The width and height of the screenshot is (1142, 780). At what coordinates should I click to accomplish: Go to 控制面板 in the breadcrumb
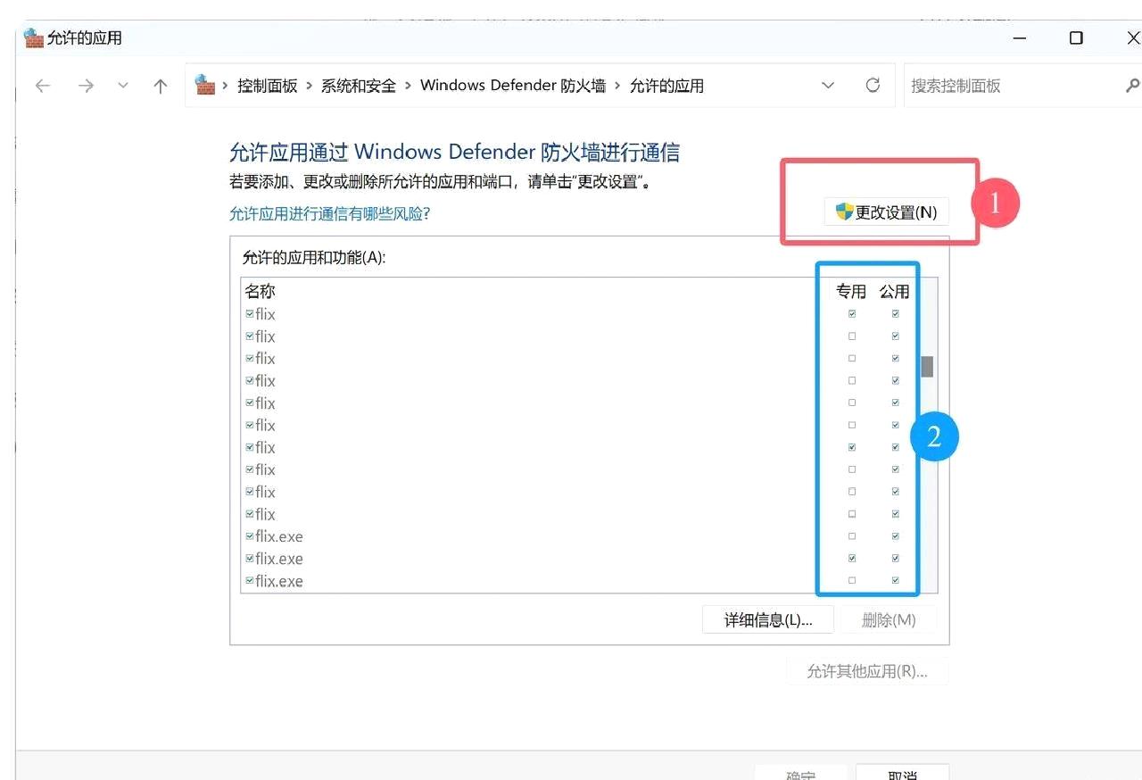(268, 86)
